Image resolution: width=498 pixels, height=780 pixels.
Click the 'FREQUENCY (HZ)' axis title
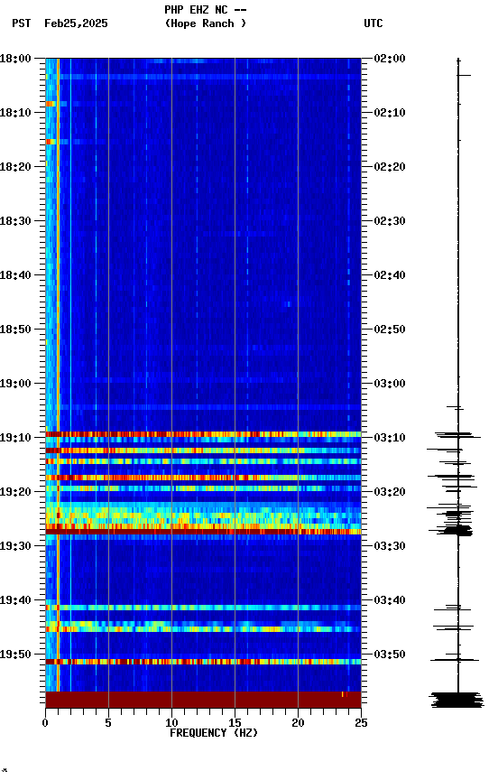coord(214,734)
